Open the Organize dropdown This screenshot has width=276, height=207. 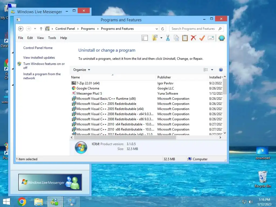click(82, 70)
